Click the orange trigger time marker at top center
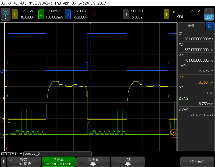 point(91,23)
